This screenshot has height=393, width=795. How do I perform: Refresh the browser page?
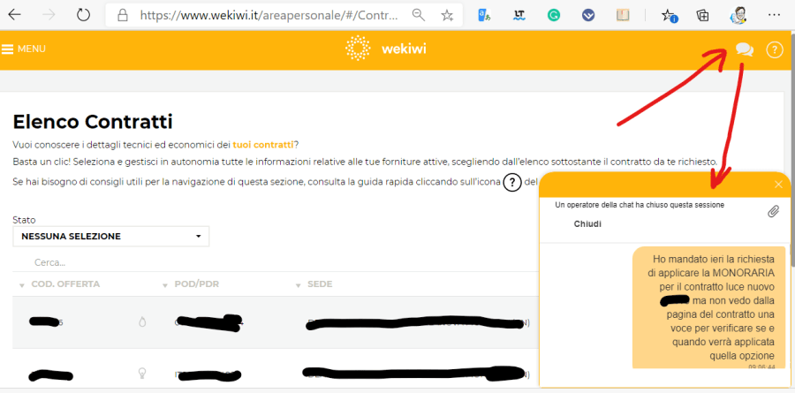83,15
